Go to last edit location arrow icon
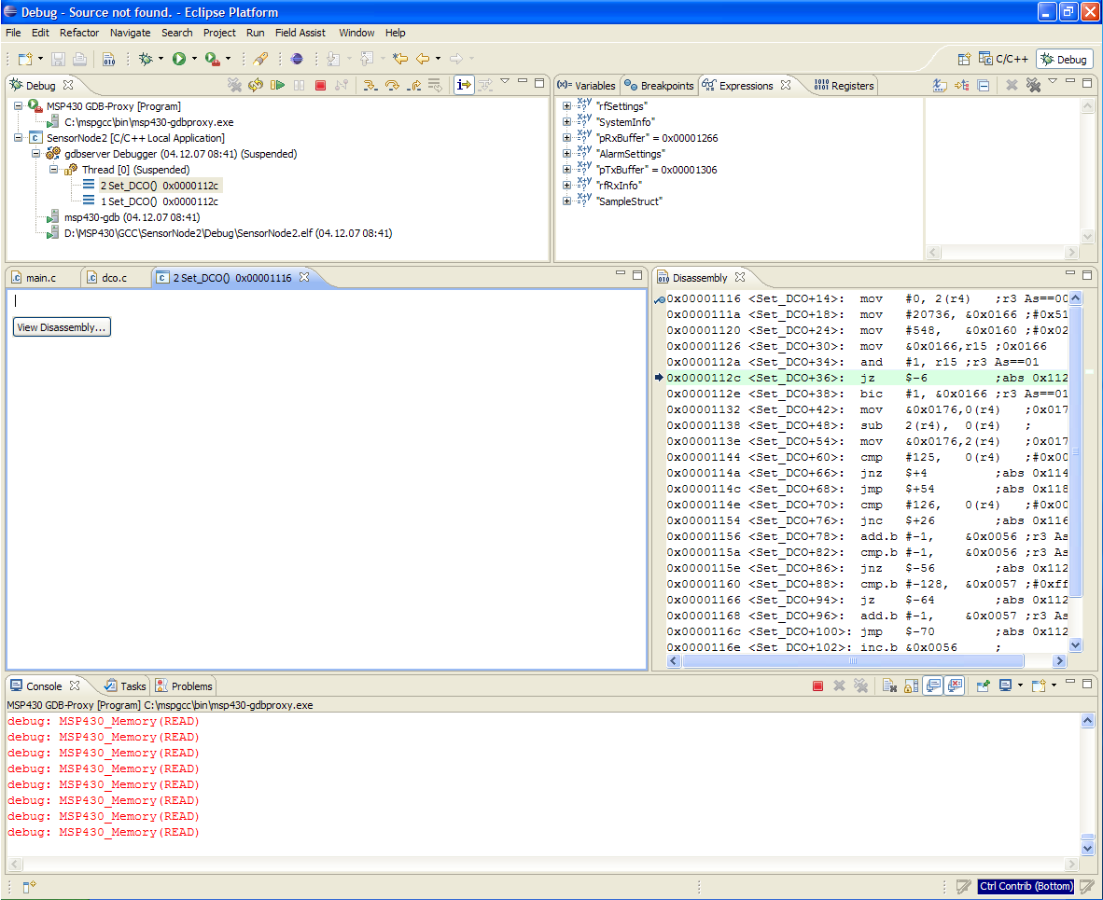This screenshot has width=1103, height=900. click(400, 59)
